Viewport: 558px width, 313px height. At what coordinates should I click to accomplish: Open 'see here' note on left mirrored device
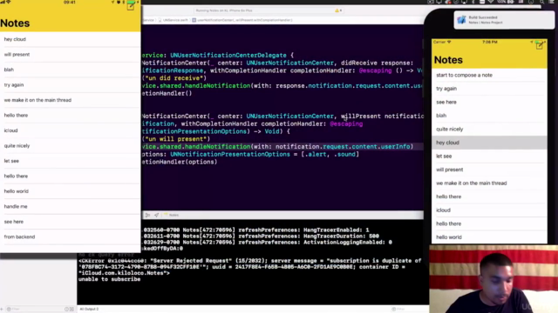tap(70, 222)
